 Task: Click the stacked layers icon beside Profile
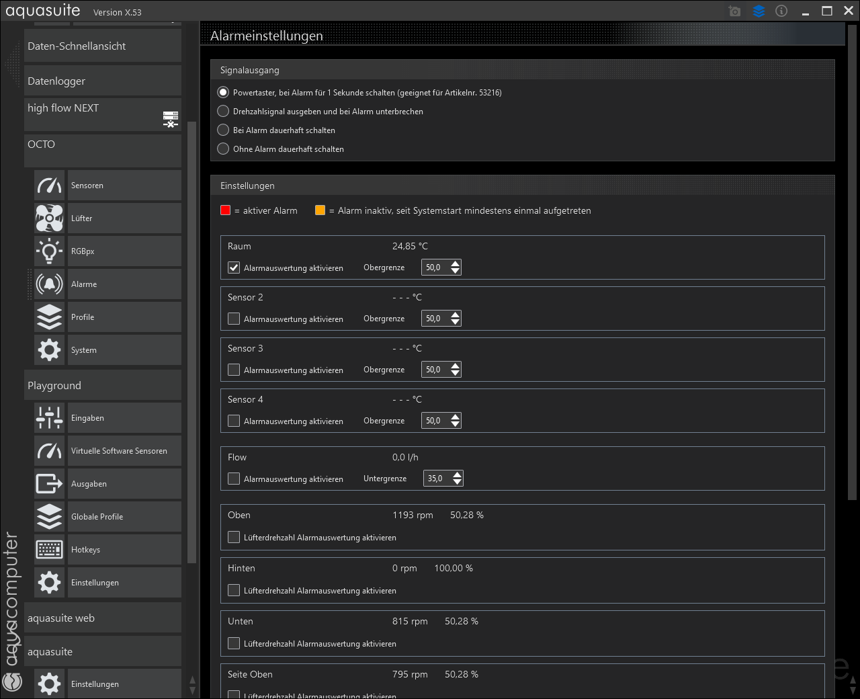point(50,317)
